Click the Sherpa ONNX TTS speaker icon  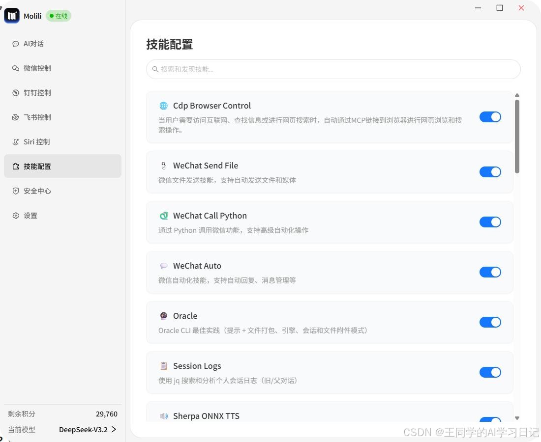point(164,416)
